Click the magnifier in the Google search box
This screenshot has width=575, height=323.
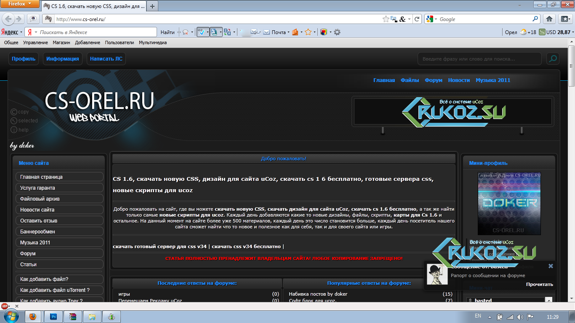point(535,19)
